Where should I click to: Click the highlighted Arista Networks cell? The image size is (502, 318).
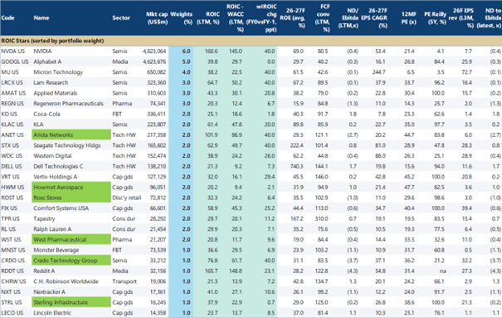[x=71, y=135]
